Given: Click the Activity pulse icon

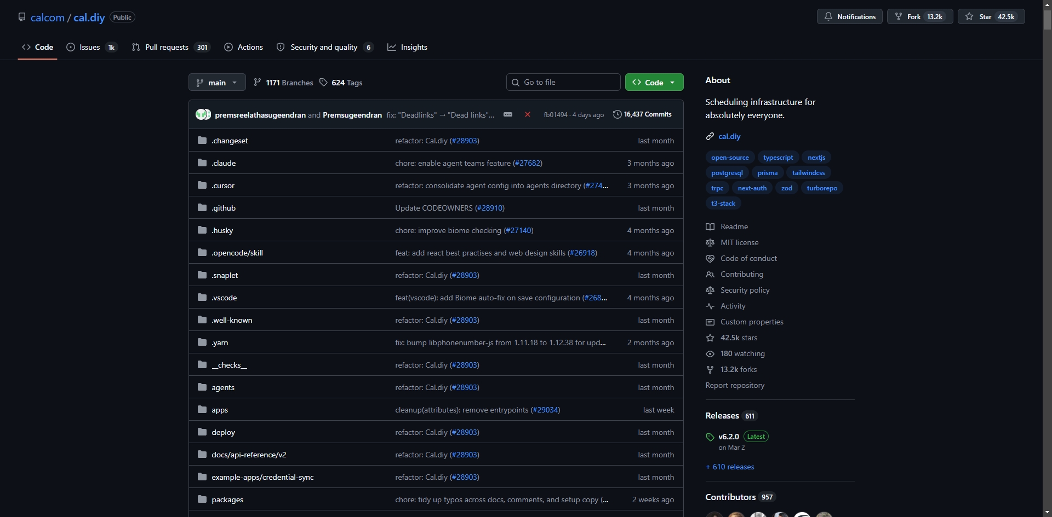Looking at the screenshot, I should (710, 306).
